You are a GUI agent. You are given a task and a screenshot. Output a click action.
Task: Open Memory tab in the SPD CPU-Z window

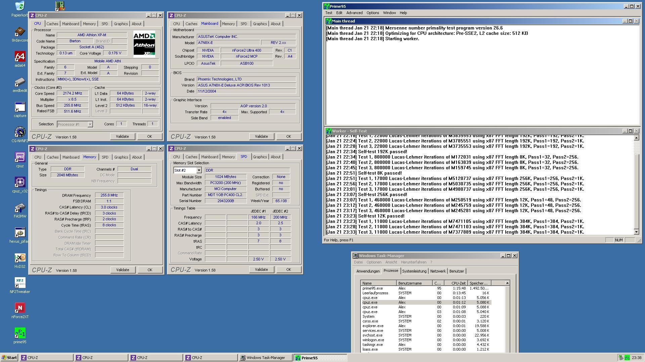click(228, 157)
